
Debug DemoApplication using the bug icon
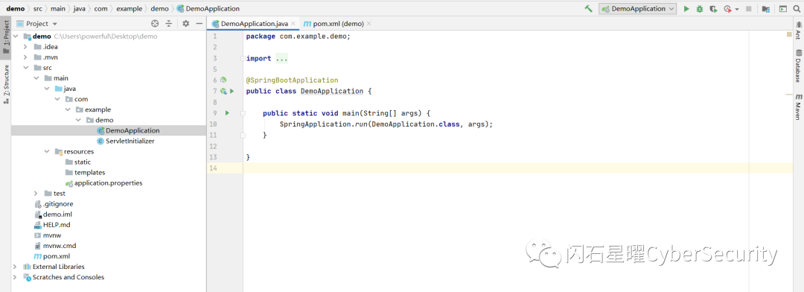pyautogui.click(x=699, y=9)
